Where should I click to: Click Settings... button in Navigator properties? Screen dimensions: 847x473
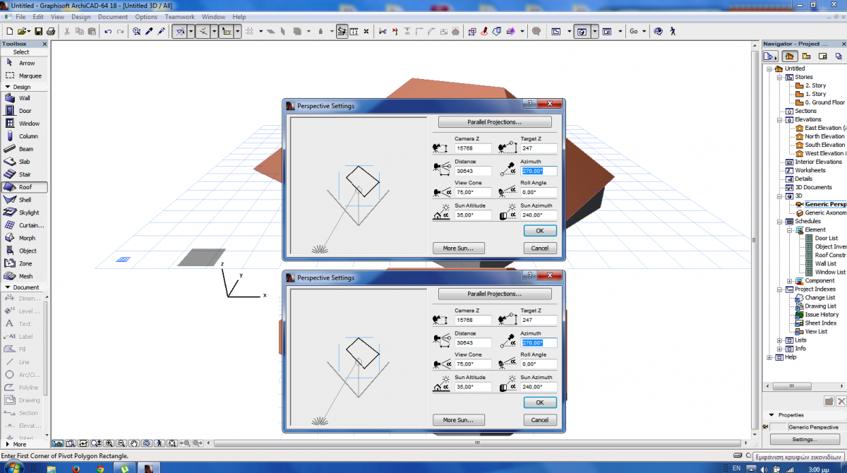click(804, 439)
